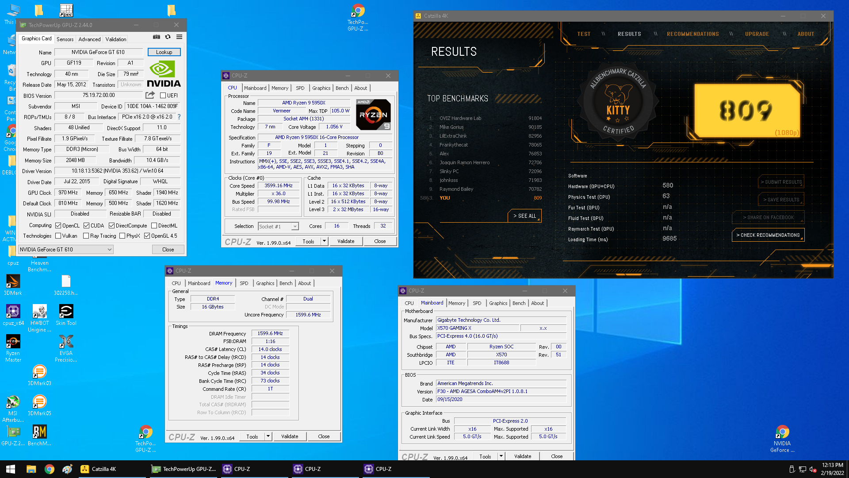This screenshot has height=478, width=849.
Task: Click Windows Start button
Action: 11,469
